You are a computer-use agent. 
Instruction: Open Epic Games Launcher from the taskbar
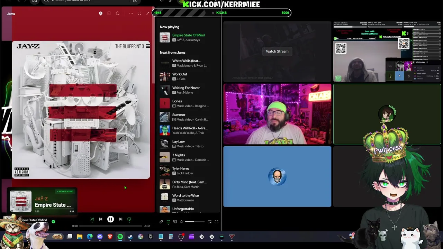pos(151,237)
